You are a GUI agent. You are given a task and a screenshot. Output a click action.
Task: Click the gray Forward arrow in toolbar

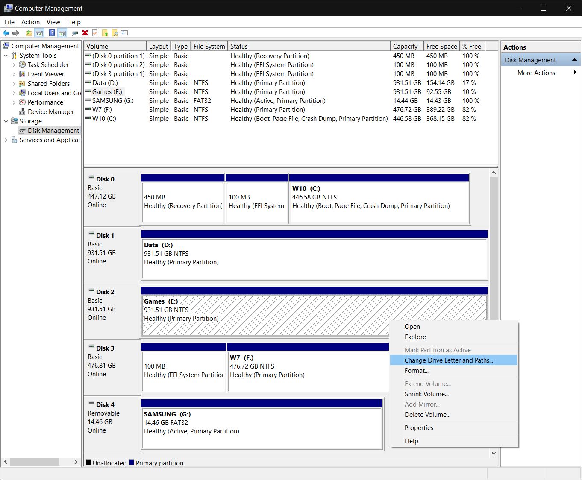point(16,33)
